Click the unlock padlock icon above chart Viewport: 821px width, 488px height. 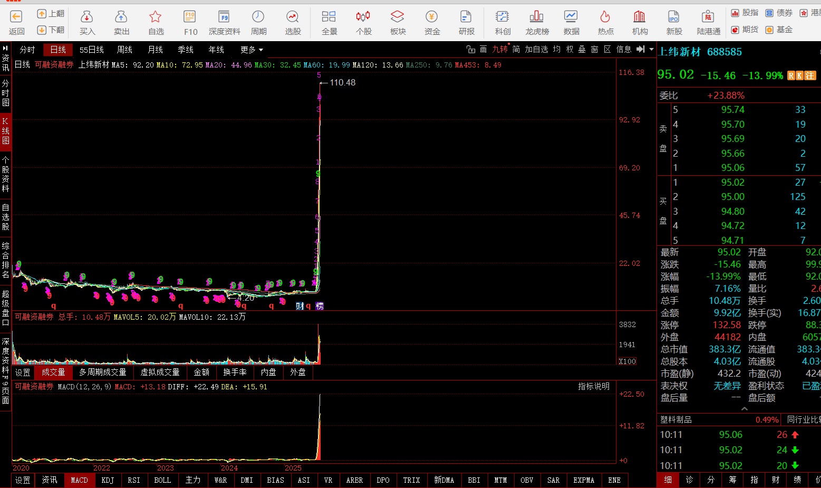(x=471, y=49)
